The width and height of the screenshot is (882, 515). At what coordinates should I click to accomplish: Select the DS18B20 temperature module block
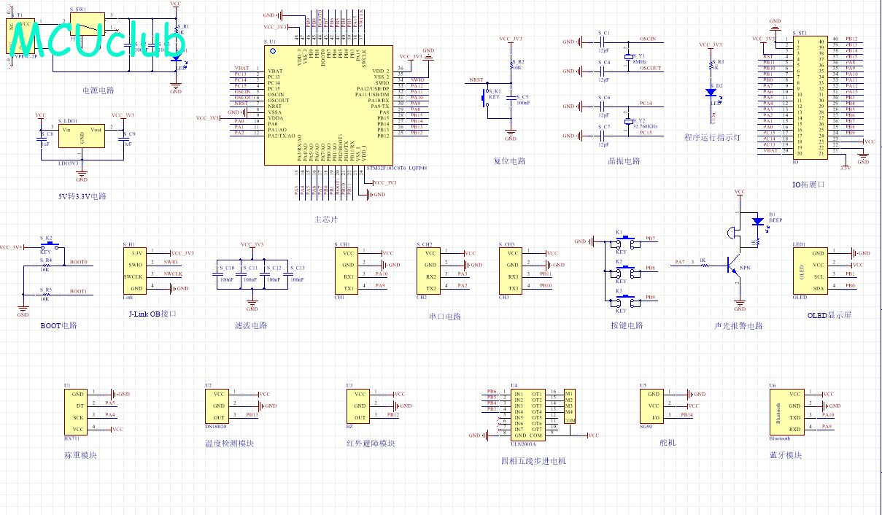click(217, 405)
